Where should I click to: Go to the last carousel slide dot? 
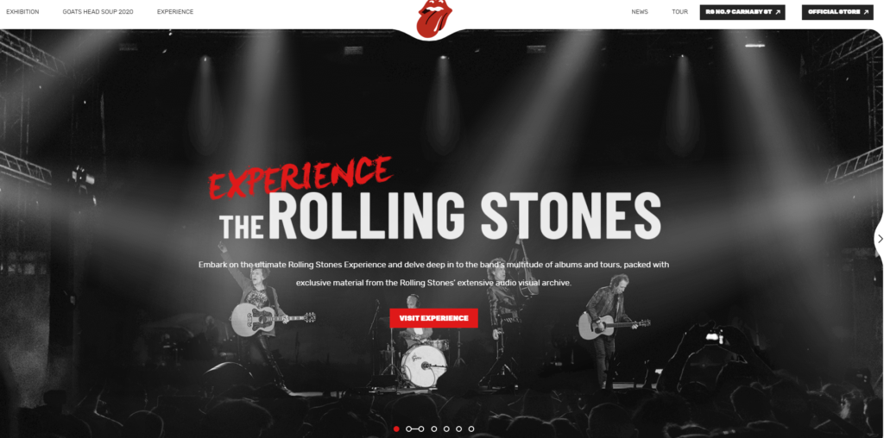[470, 429]
